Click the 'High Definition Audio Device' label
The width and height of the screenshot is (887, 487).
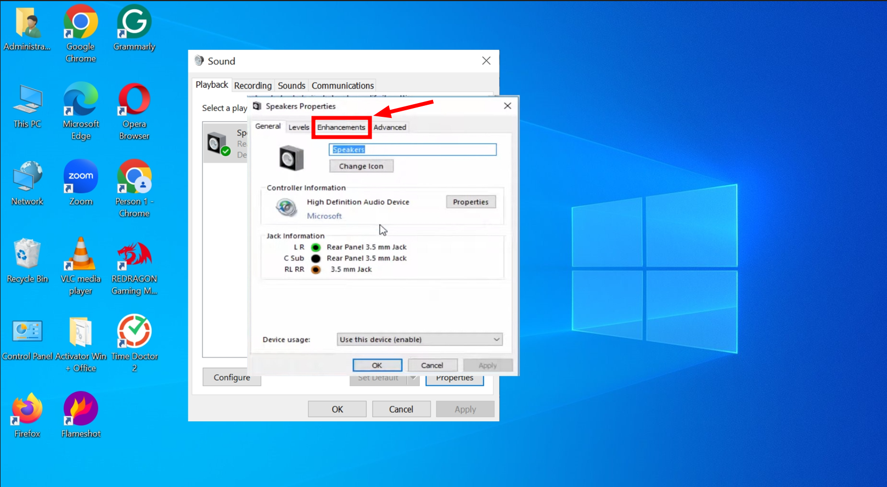coord(358,202)
